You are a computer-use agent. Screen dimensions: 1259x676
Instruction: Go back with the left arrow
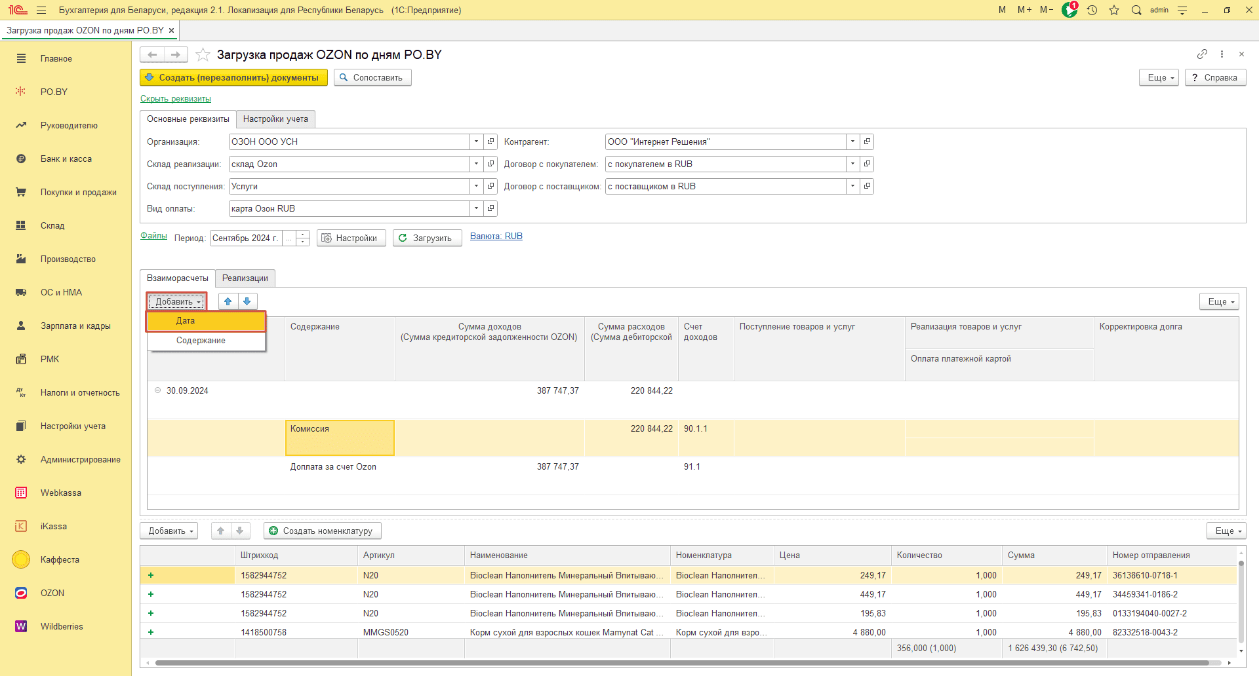[x=152, y=54]
